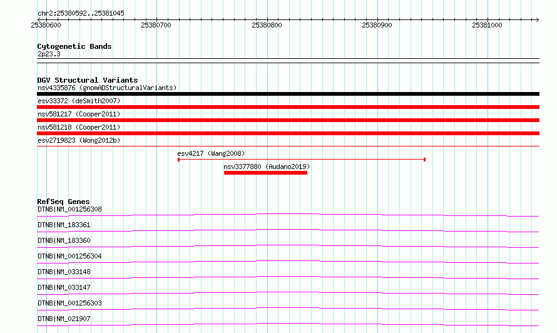Select the DGV Structural Variants track title
The height and width of the screenshot is (333, 557).
point(88,80)
